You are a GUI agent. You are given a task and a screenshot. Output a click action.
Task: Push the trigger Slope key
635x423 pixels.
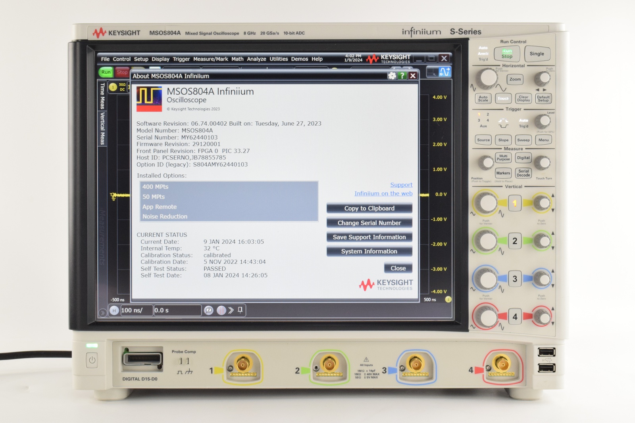point(503,140)
